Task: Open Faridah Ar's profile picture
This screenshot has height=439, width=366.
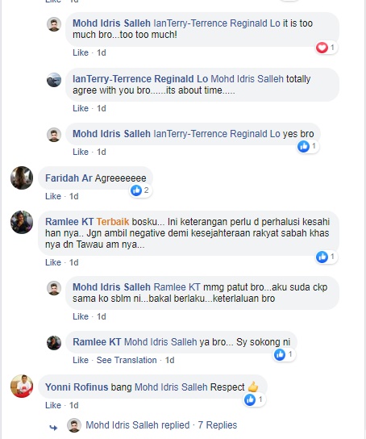Action: pyautogui.click(x=22, y=178)
